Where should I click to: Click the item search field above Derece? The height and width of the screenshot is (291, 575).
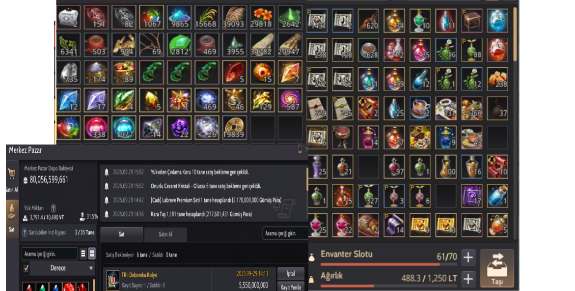pos(50,254)
